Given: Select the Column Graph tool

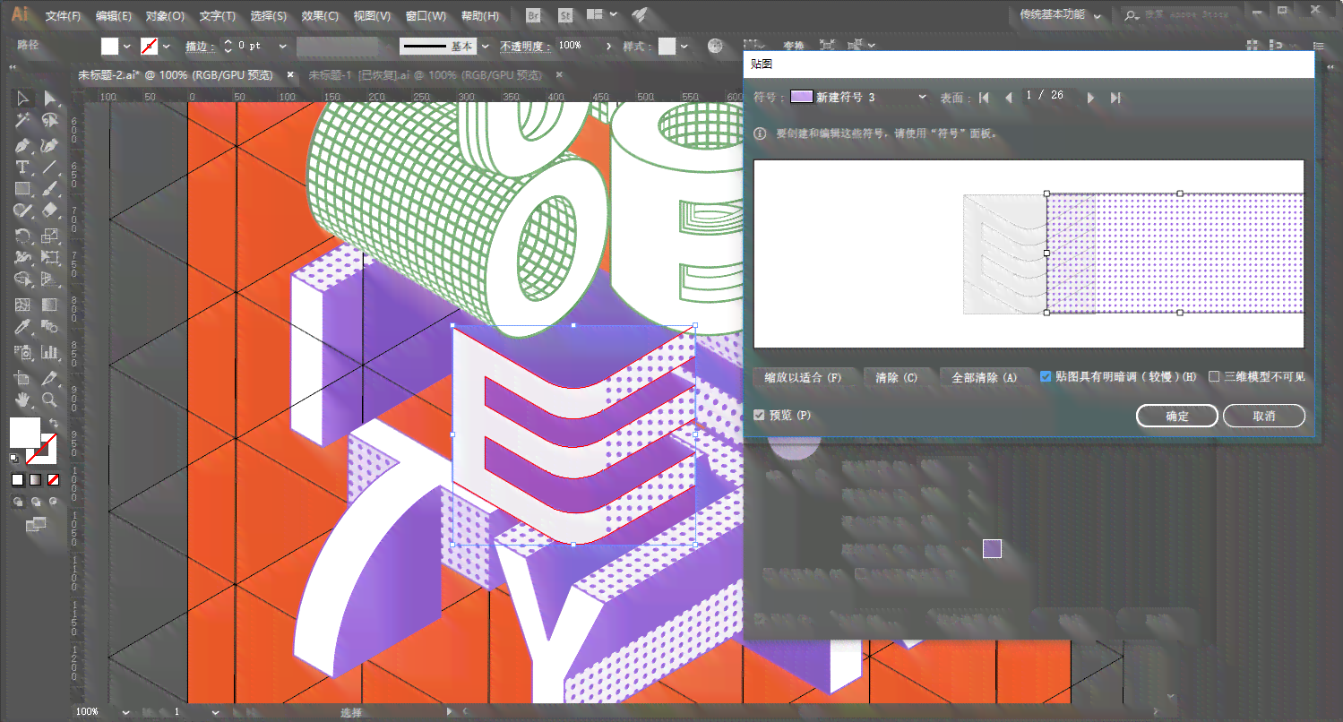Looking at the screenshot, I should point(49,352).
